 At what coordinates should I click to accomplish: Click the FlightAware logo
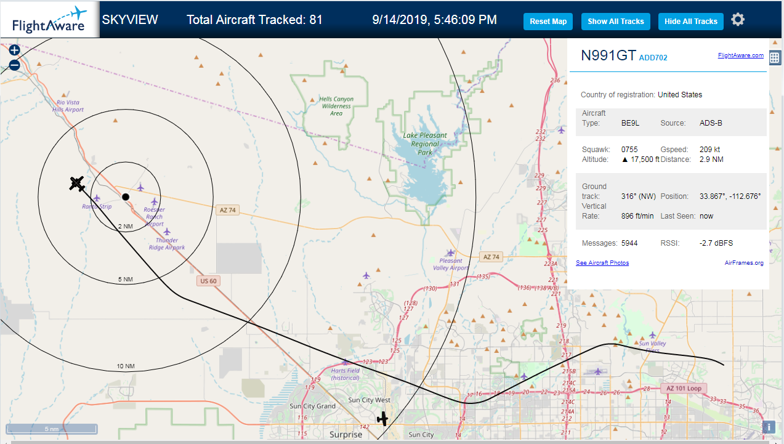[x=49, y=19]
